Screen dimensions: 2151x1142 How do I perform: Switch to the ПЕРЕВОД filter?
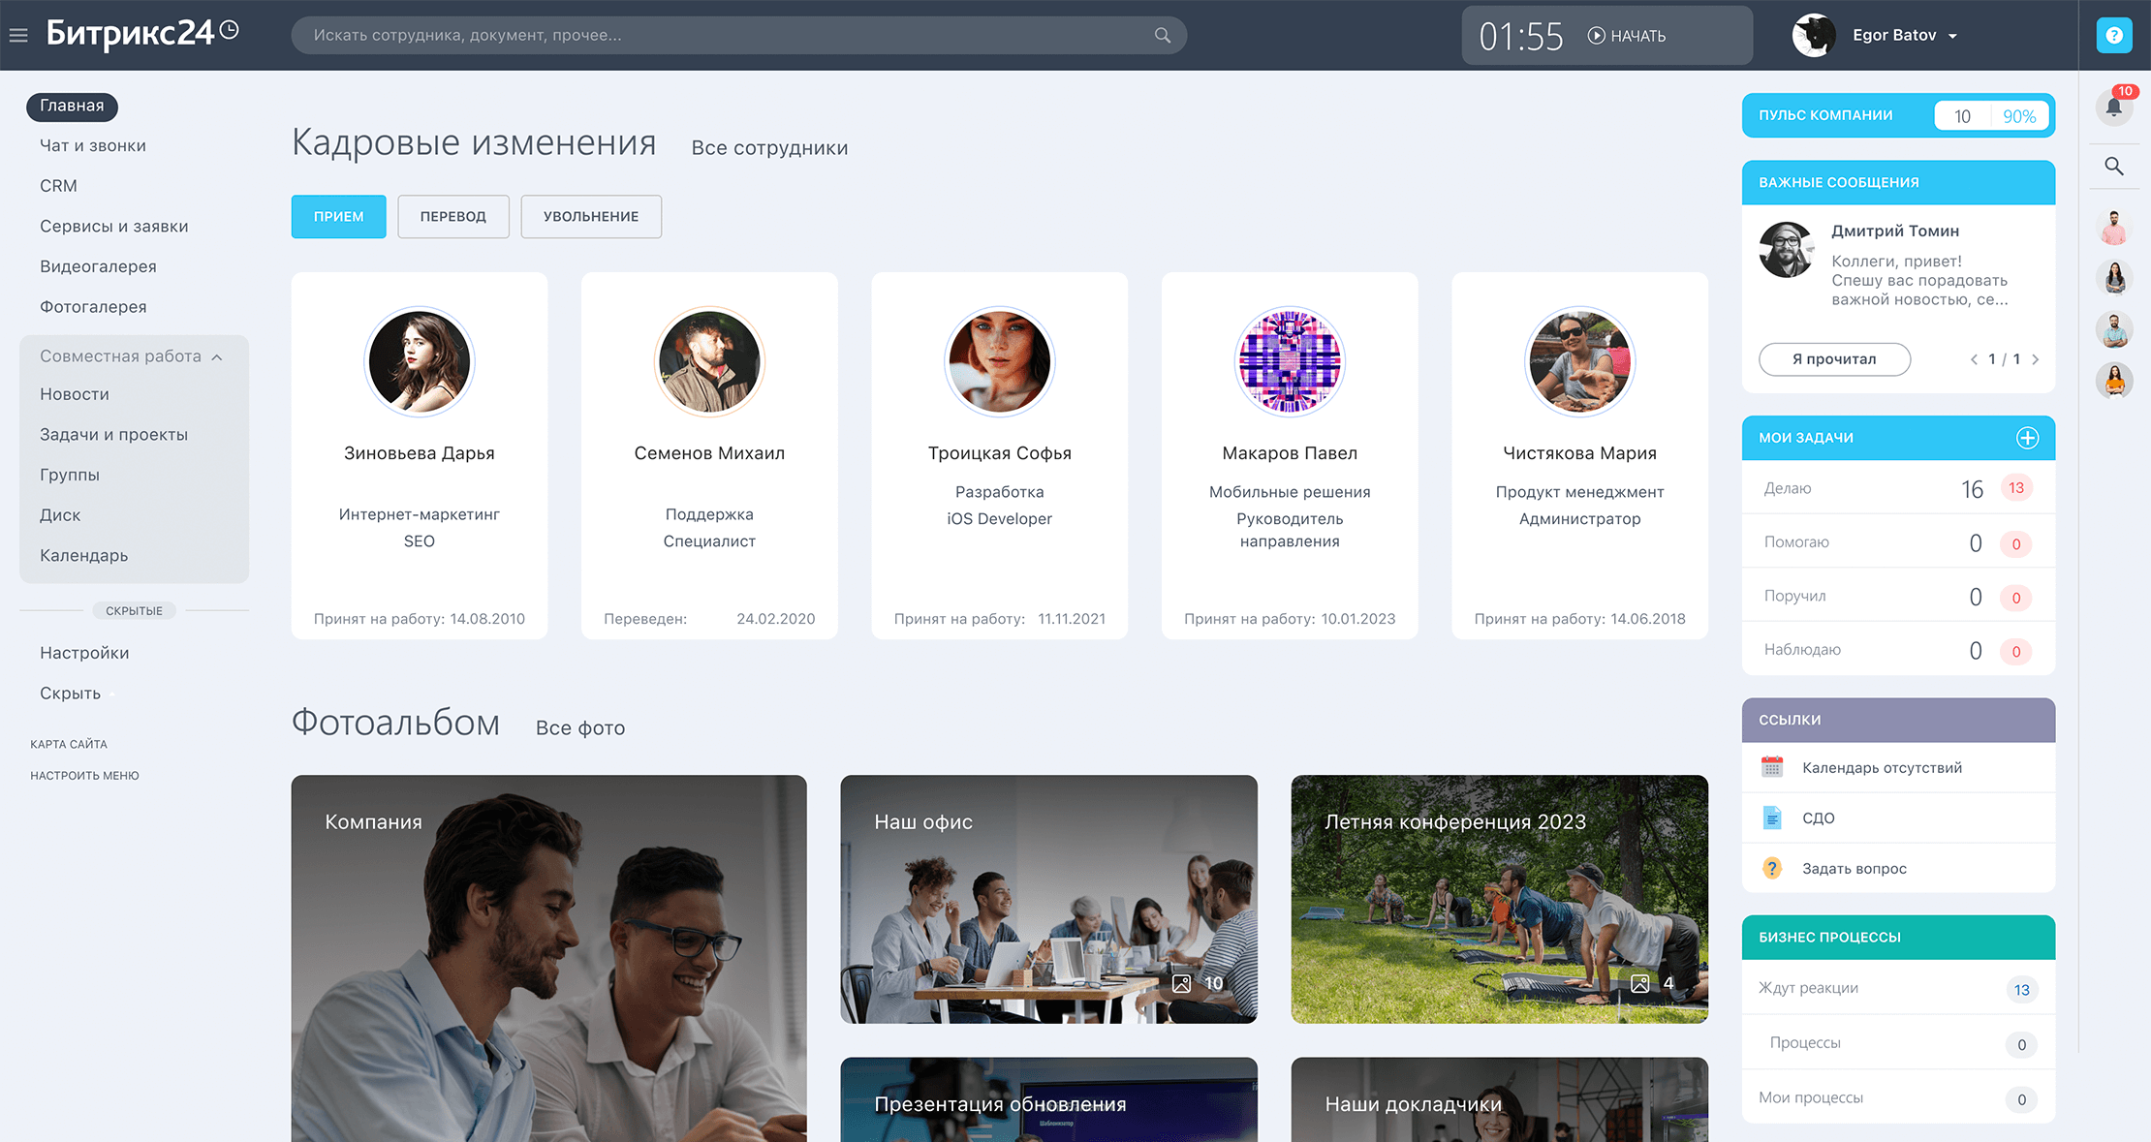452,217
